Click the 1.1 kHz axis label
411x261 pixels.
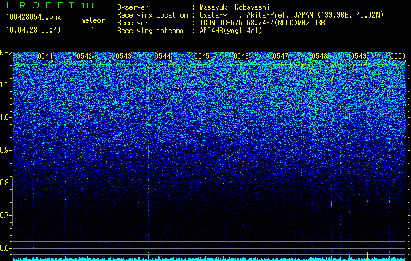click(x=5, y=85)
